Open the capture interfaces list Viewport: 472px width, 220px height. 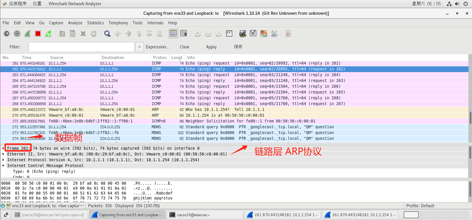pos(7,34)
